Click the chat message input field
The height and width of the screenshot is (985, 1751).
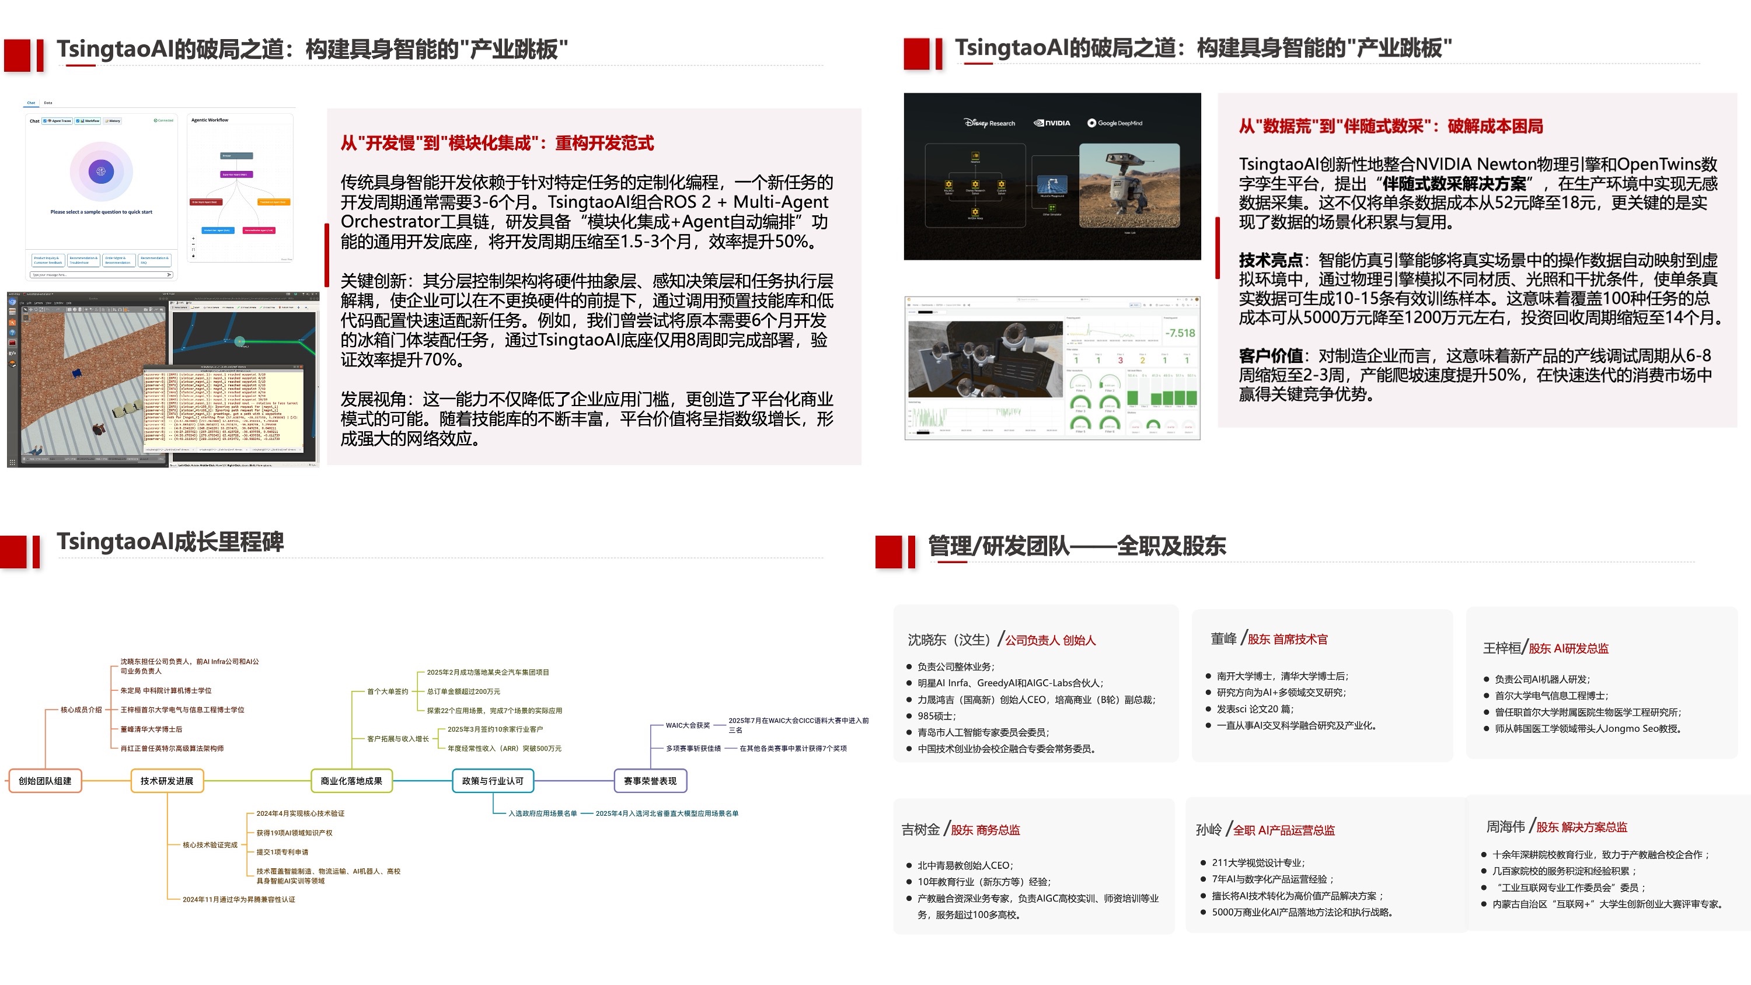pyautogui.click(x=95, y=275)
